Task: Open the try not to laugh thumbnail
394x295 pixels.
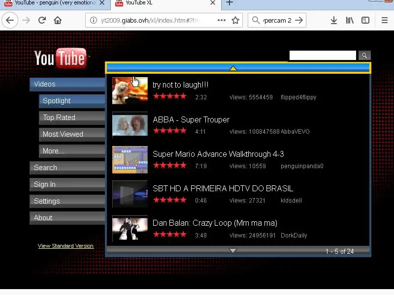Action: point(130,90)
